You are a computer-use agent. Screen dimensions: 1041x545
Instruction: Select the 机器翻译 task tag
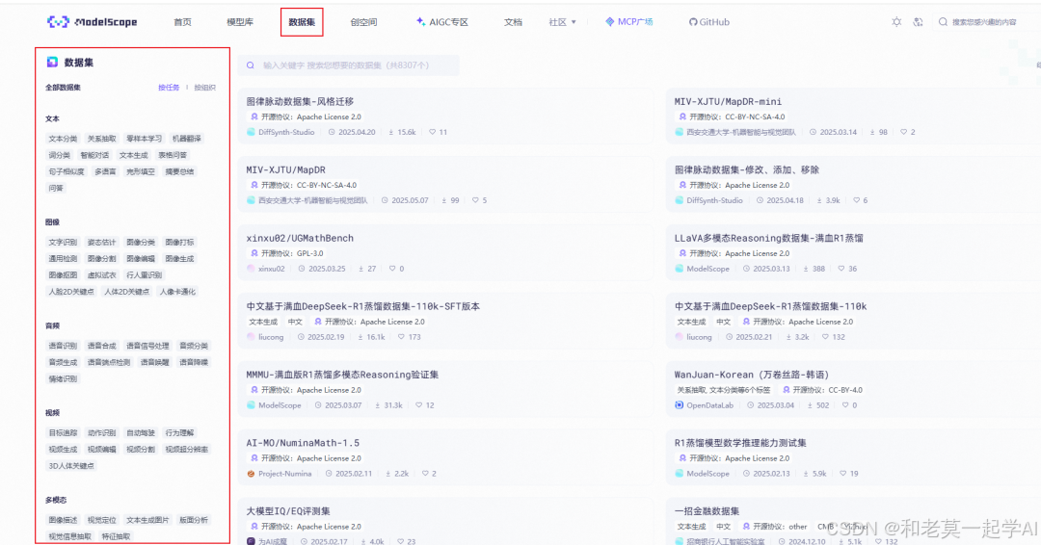187,139
